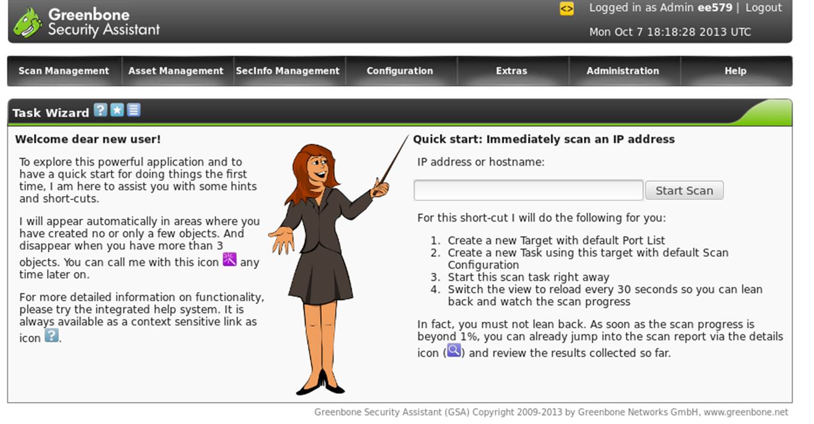
Task: Open Task Wizard help question-mark icon
Action: [x=101, y=110]
